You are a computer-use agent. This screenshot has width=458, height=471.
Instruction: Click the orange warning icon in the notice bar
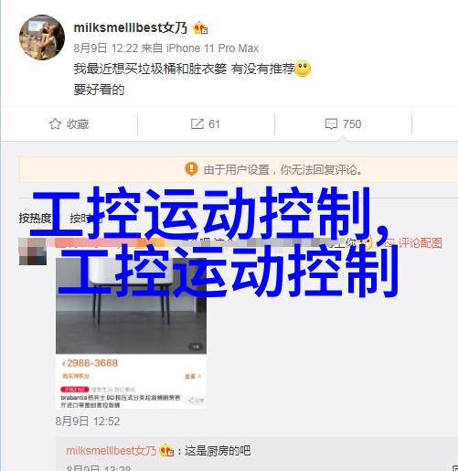coord(191,168)
